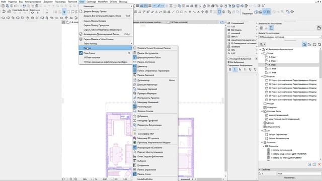
Task: Click the first Renovation palette icon
Action: coord(261,28)
